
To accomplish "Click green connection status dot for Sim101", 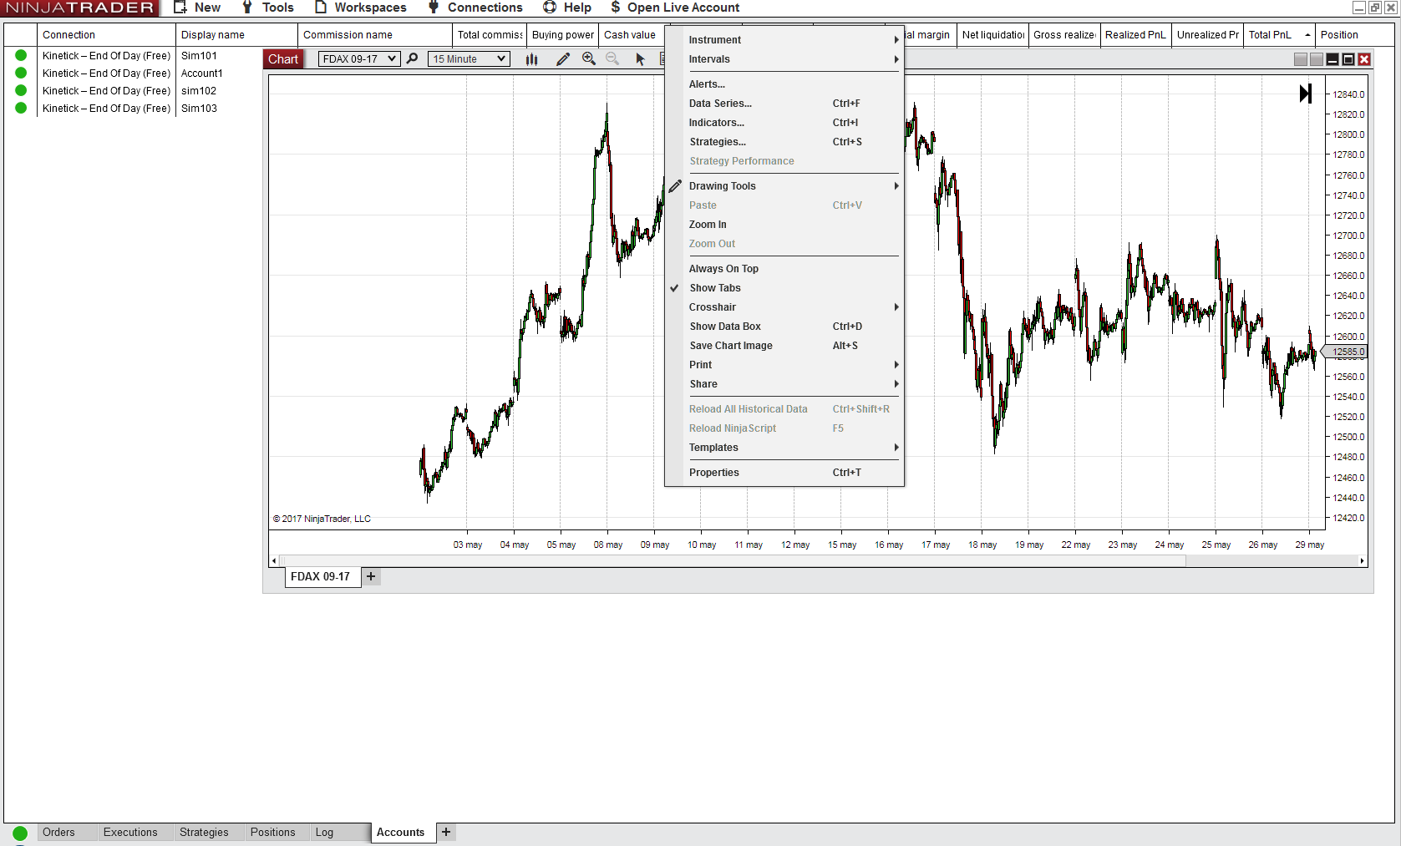I will pos(21,55).
